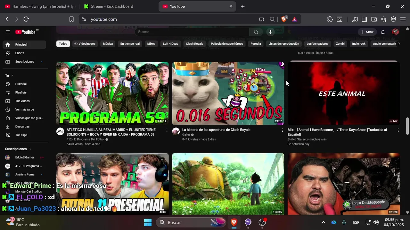Open PROGRAMA 59 video thumbnail
Image resolution: width=410 pixels, height=230 pixels.
pyautogui.click(x=112, y=93)
